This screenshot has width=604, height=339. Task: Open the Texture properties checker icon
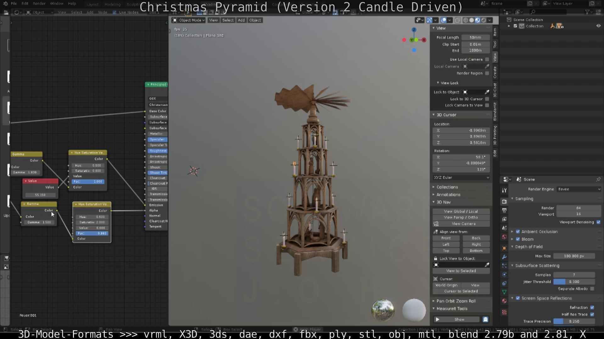pyautogui.click(x=504, y=312)
